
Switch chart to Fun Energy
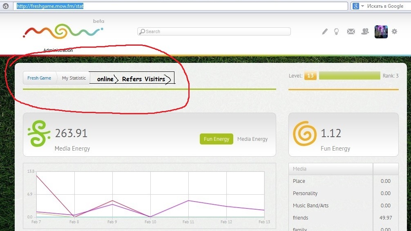click(217, 139)
